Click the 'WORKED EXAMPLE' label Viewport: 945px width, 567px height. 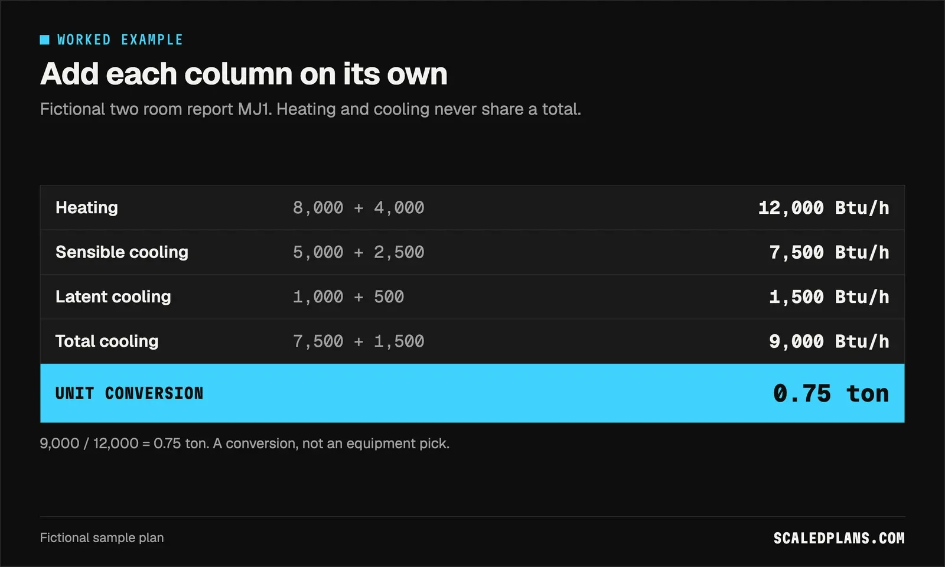[120, 40]
